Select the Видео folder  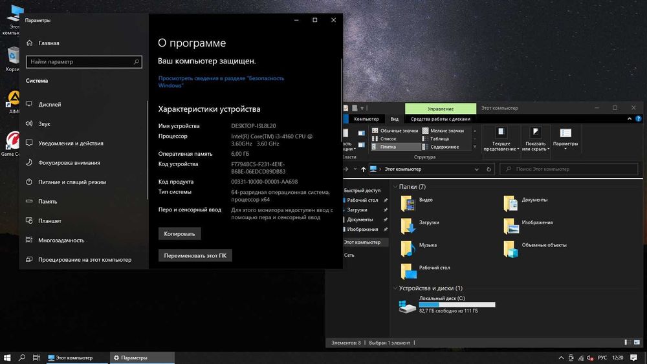click(x=417, y=204)
